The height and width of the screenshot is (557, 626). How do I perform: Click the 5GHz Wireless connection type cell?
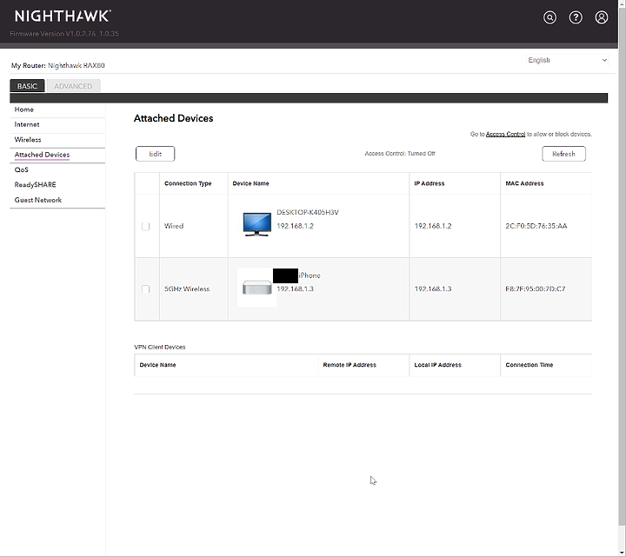click(x=187, y=288)
